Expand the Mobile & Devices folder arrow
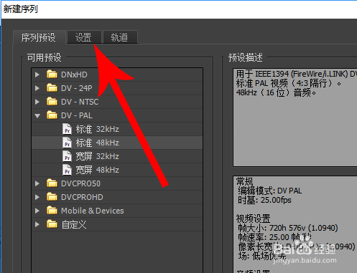The height and width of the screenshot is (273, 357). pos(37,211)
